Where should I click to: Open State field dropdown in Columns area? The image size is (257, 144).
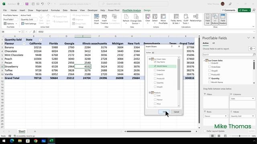[253, 99]
